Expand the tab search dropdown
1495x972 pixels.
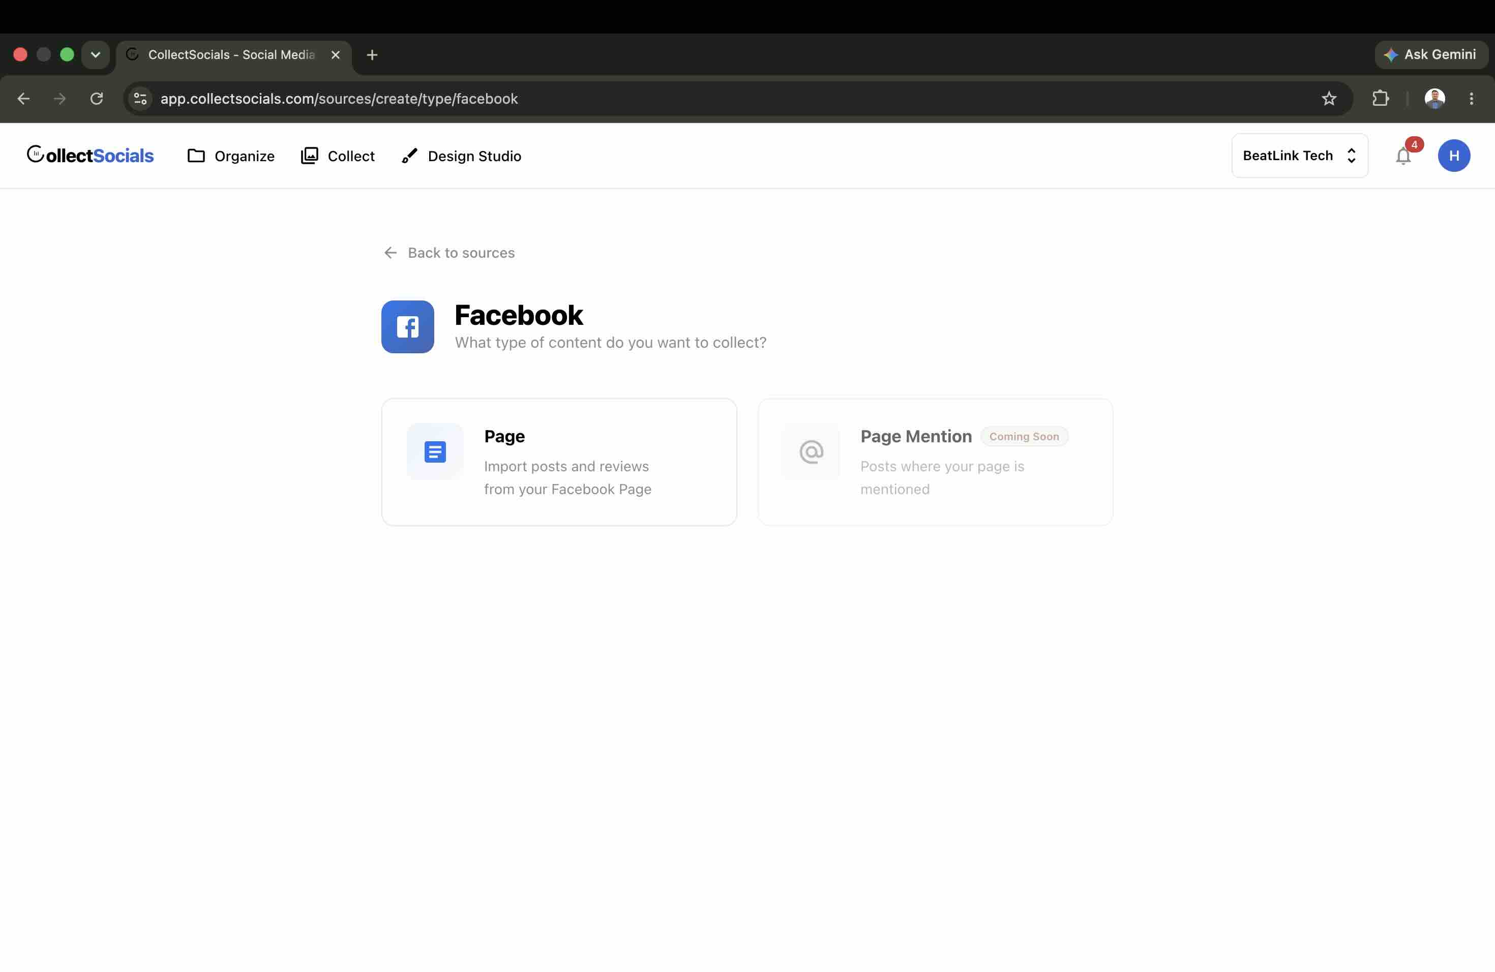tap(96, 55)
